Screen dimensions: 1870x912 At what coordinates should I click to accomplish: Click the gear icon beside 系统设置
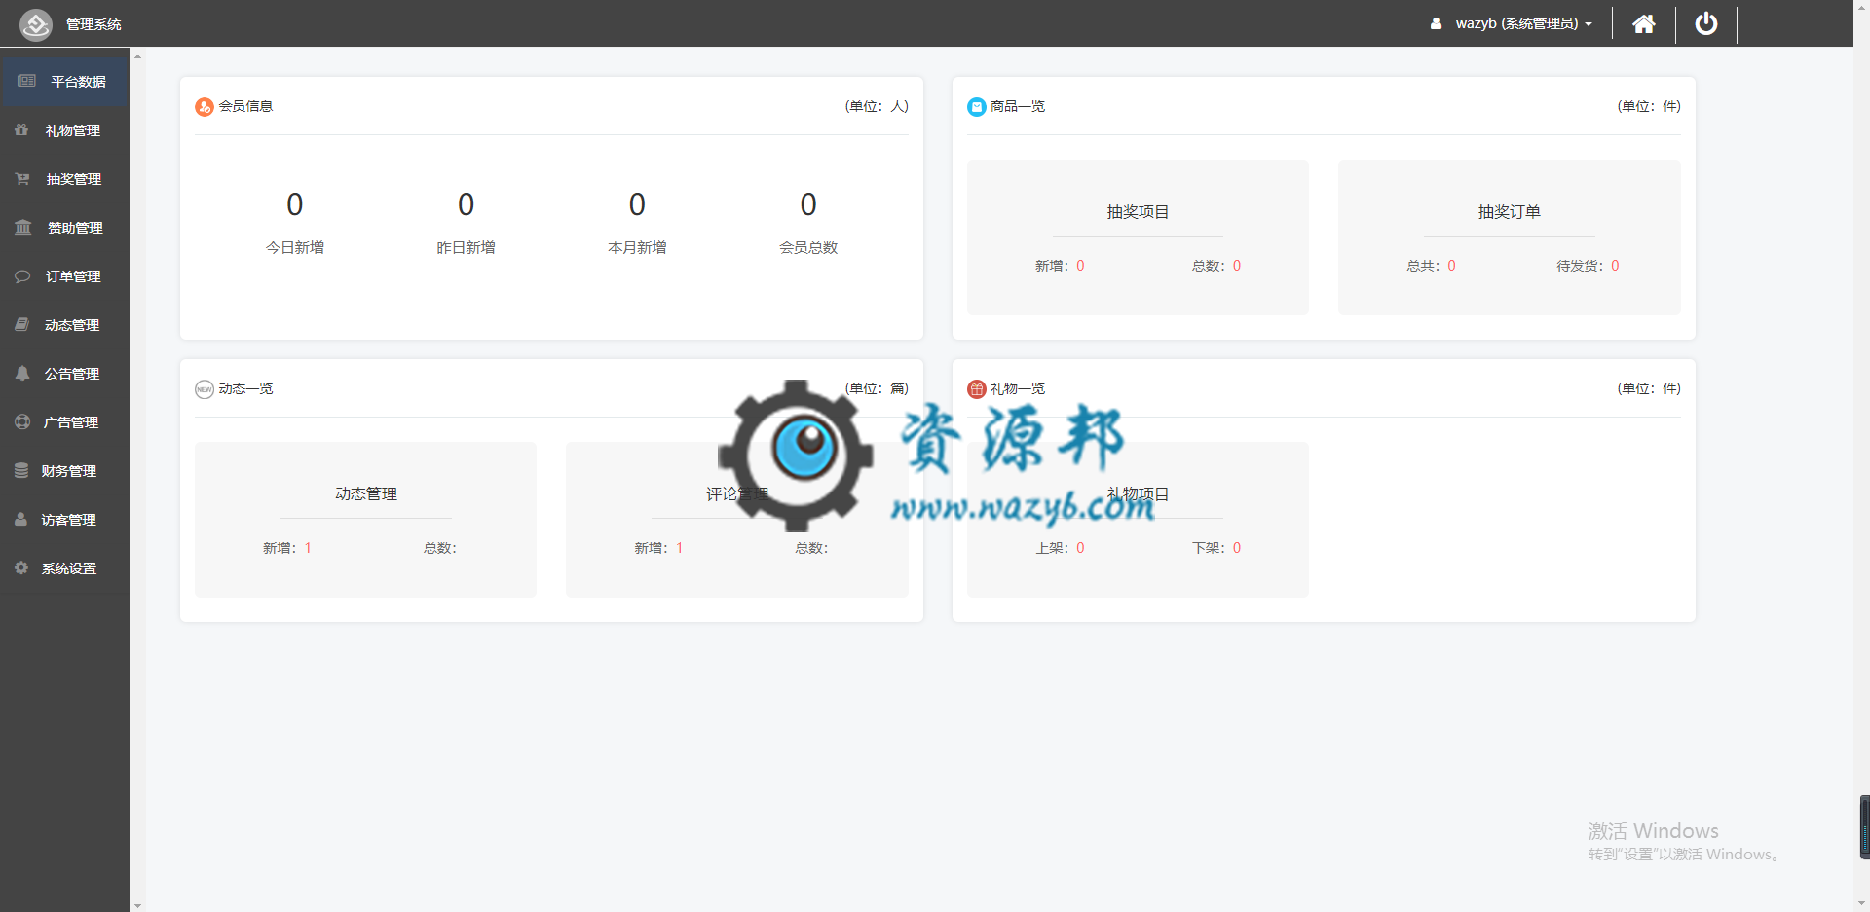pyautogui.click(x=20, y=567)
